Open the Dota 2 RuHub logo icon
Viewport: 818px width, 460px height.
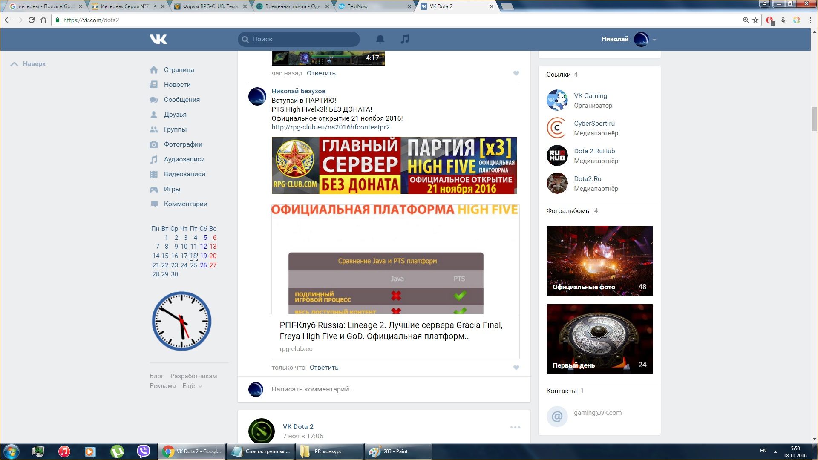557,155
